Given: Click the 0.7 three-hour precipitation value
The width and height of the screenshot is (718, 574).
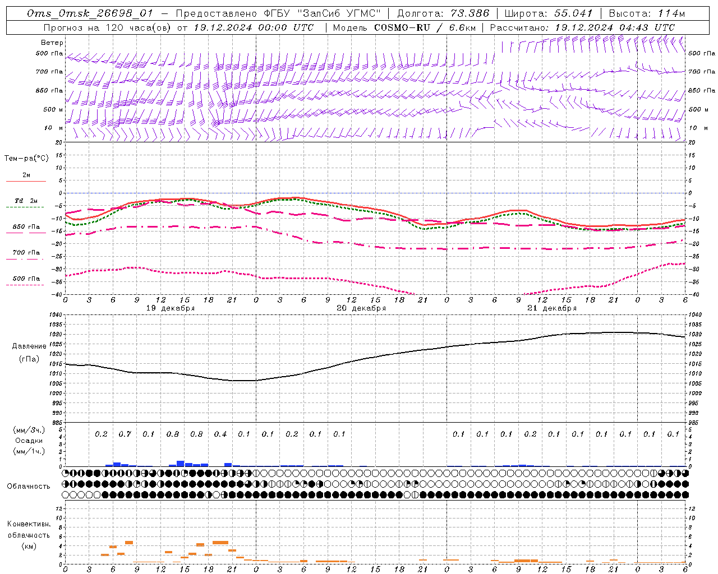Looking at the screenshot, I should pyautogui.click(x=125, y=434).
